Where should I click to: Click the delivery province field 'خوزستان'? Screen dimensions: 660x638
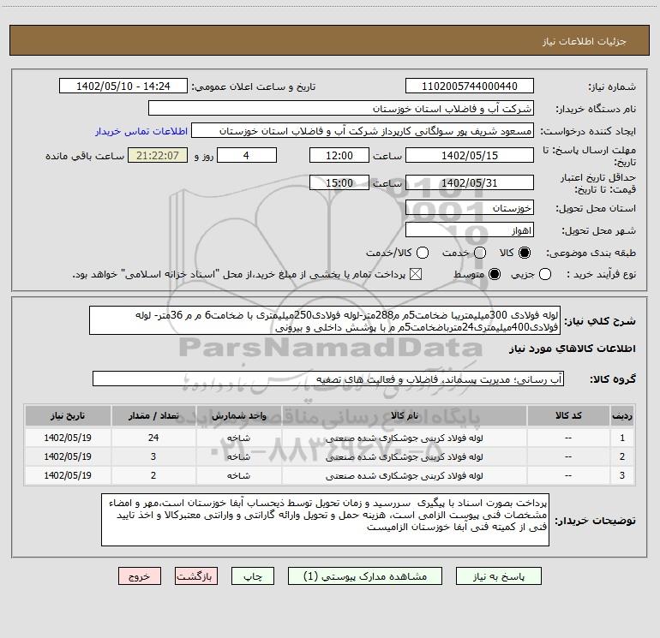[x=470, y=208]
